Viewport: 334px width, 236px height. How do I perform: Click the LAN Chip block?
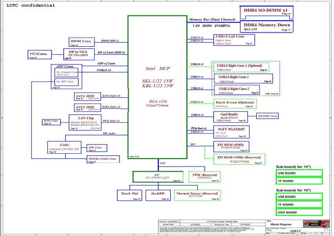86,122
